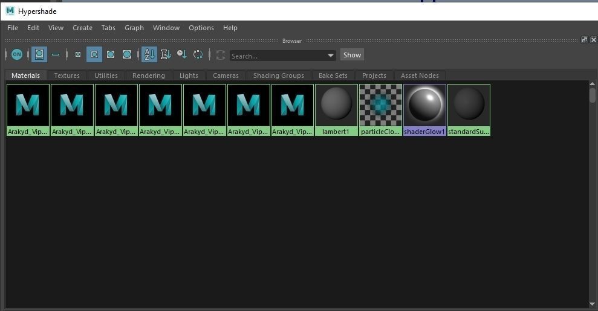This screenshot has width=598, height=311.
Task: Open the View menu
Action: click(56, 28)
